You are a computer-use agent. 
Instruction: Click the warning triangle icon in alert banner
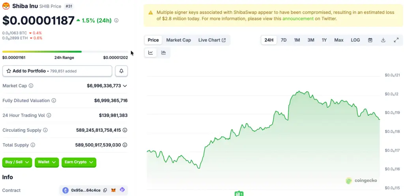[x=151, y=12]
